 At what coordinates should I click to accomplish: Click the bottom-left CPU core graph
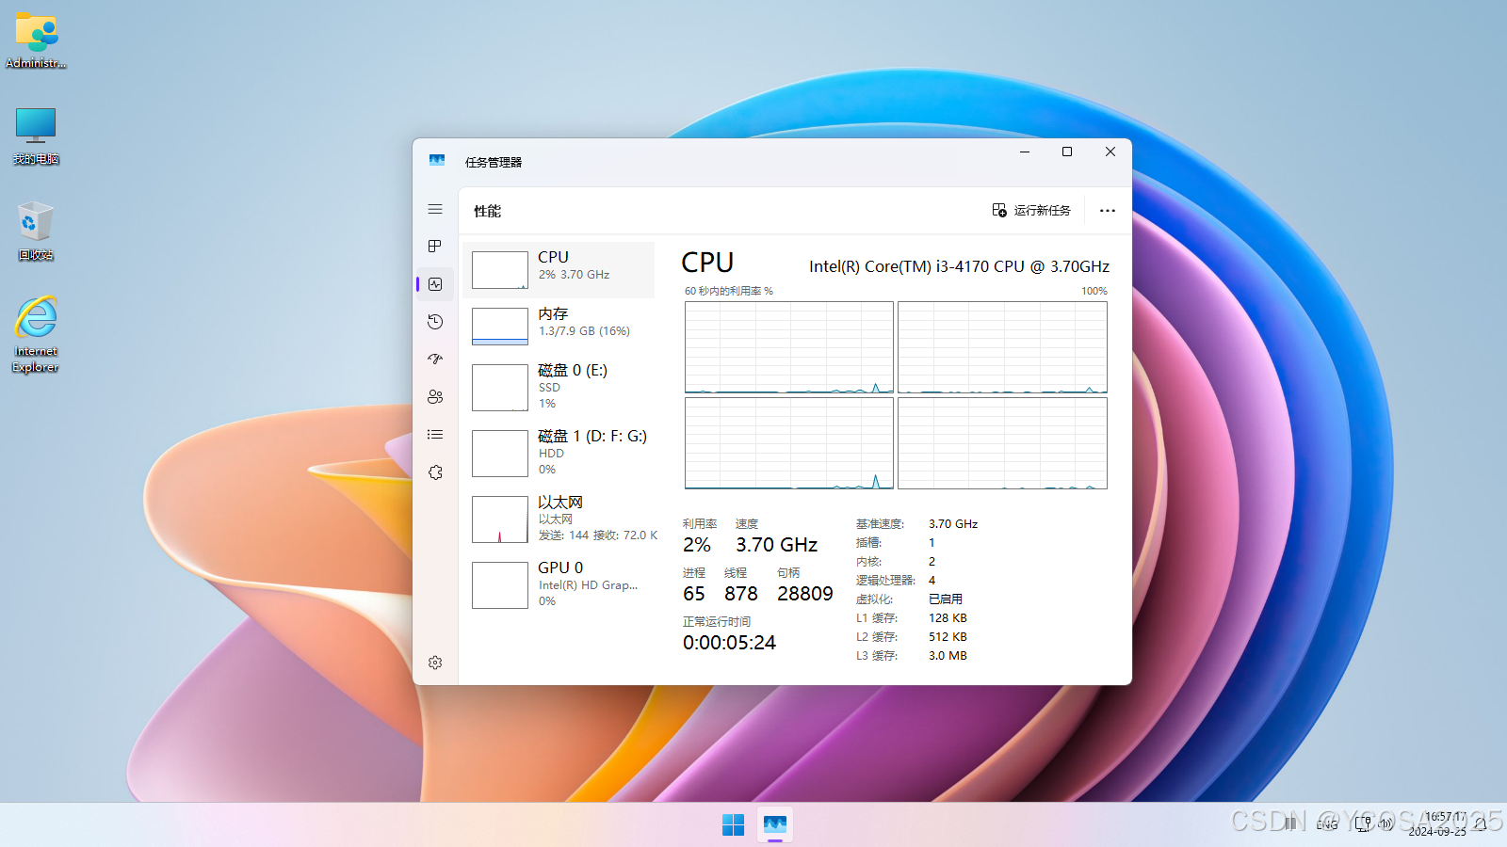point(789,443)
